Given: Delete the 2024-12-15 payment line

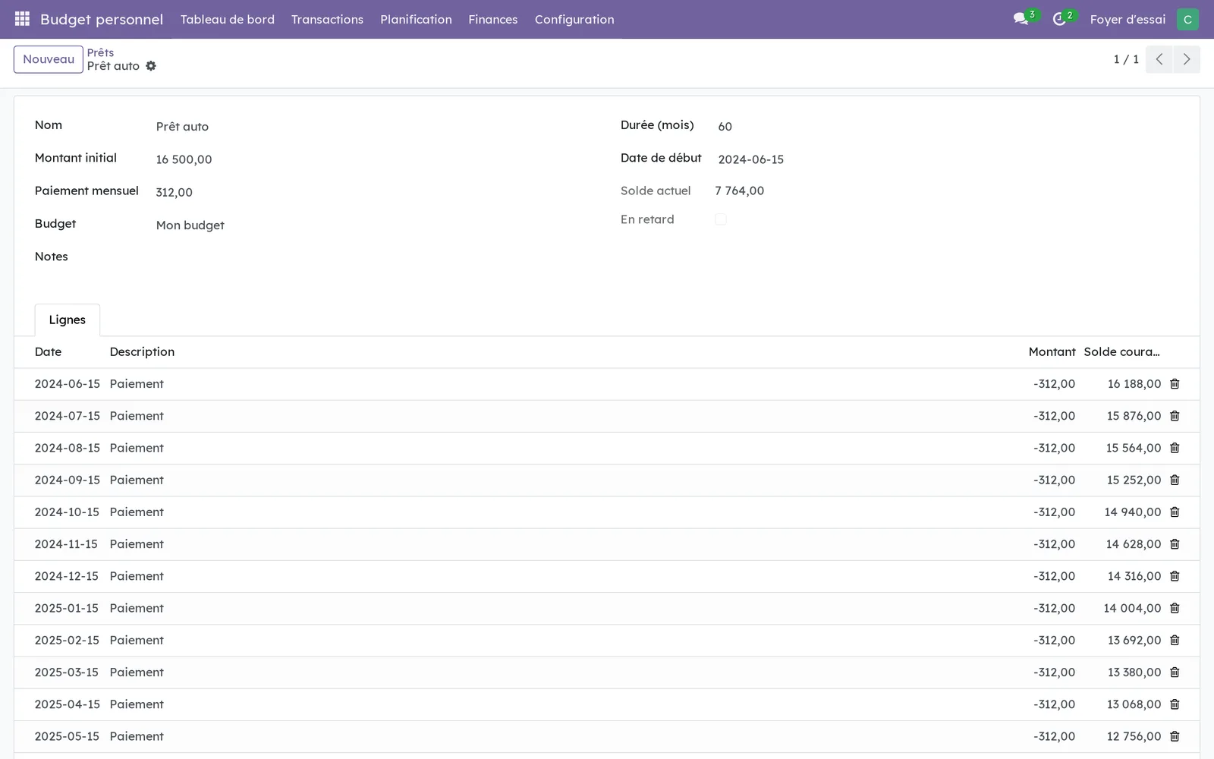Looking at the screenshot, I should click(1175, 576).
